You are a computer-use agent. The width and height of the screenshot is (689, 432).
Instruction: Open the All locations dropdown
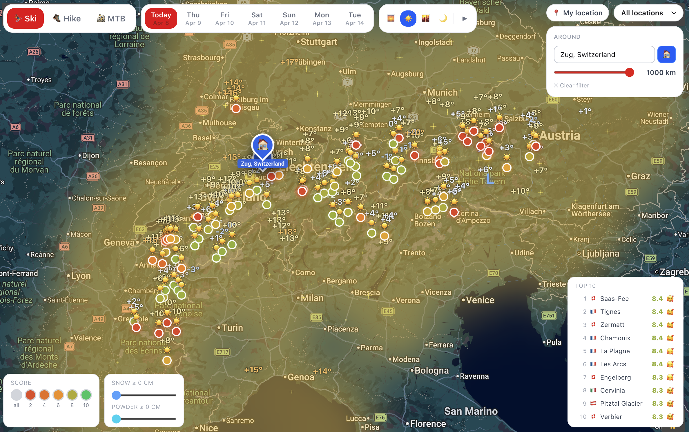648,13
